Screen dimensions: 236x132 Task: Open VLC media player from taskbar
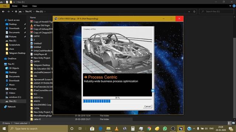(117, 129)
